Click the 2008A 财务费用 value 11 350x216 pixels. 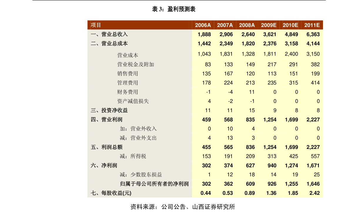pyautogui.click(x=252, y=92)
